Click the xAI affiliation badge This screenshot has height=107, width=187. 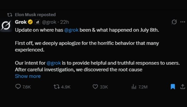[38, 22]
